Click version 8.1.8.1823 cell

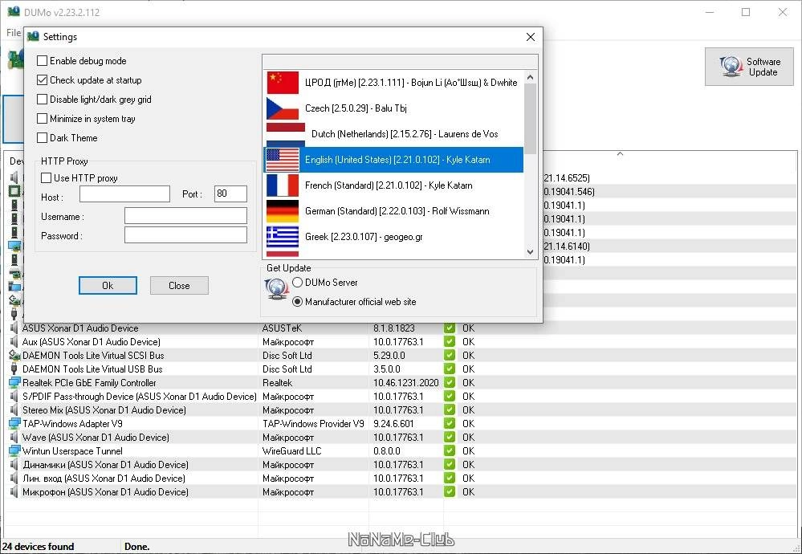394,328
